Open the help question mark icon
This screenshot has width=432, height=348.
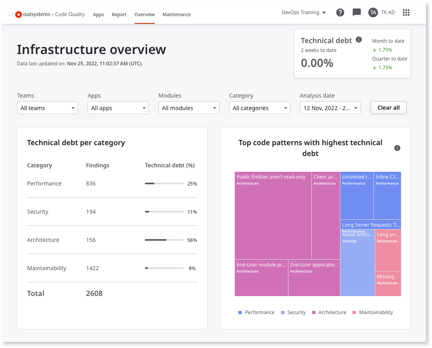point(340,13)
